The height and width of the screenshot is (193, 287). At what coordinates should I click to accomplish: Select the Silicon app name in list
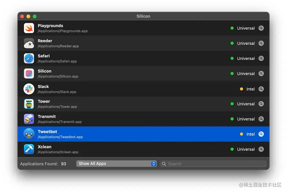pos(44,71)
